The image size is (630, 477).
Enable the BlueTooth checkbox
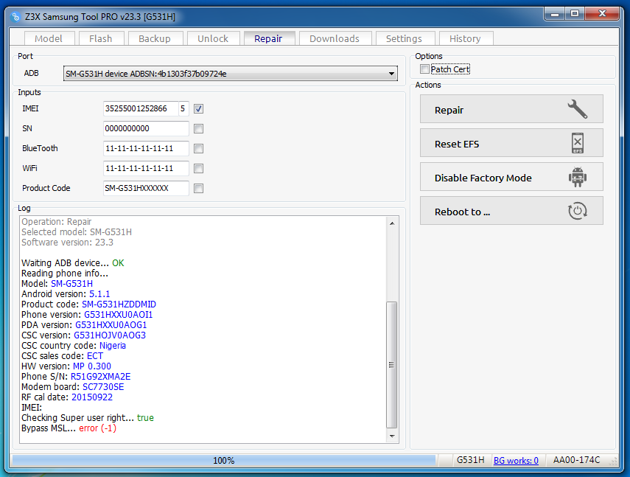[198, 149]
